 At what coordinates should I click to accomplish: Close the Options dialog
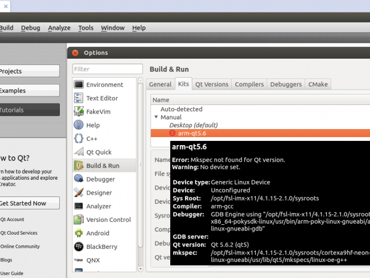[x=76, y=53]
